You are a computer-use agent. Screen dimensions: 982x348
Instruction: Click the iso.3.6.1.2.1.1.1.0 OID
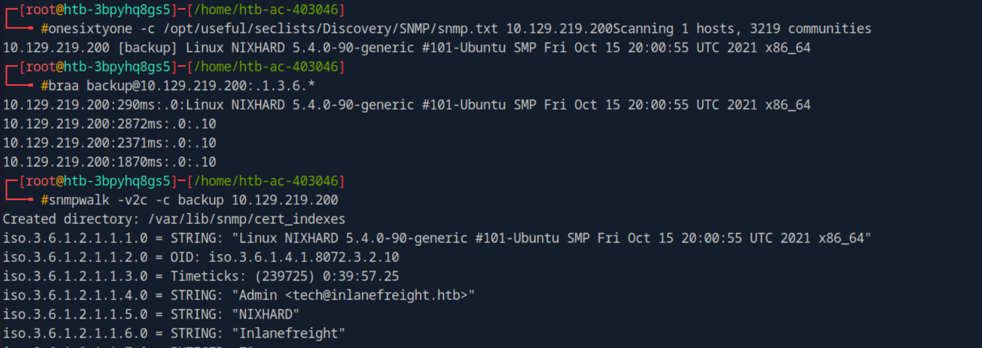point(75,238)
